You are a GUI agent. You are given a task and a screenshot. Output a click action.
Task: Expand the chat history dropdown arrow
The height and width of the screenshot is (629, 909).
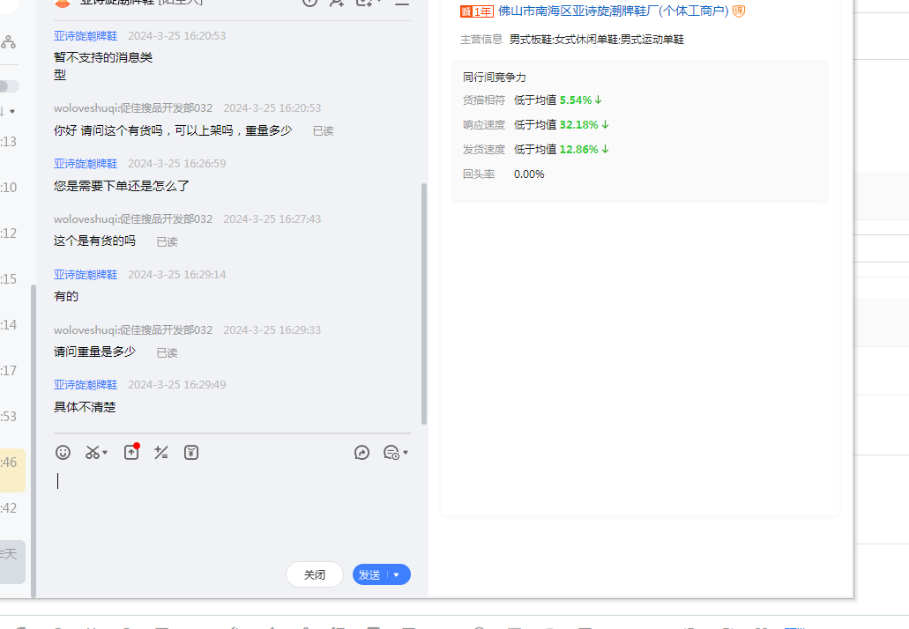pyautogui.click(x=406, y=454)
